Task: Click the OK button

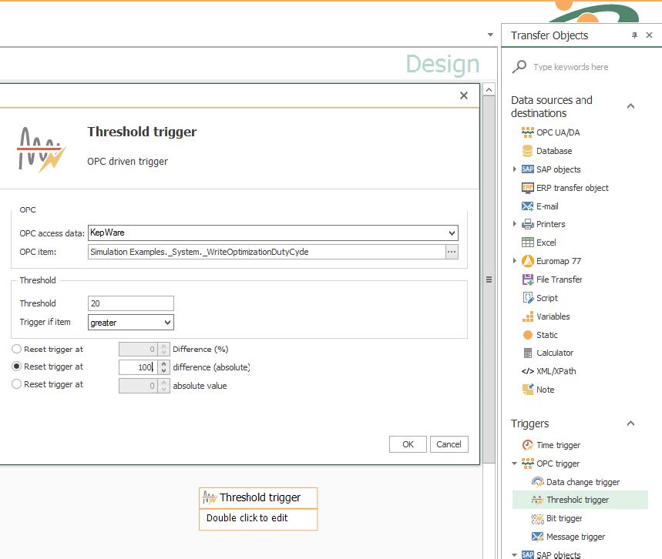Action: tap(408, 444)
